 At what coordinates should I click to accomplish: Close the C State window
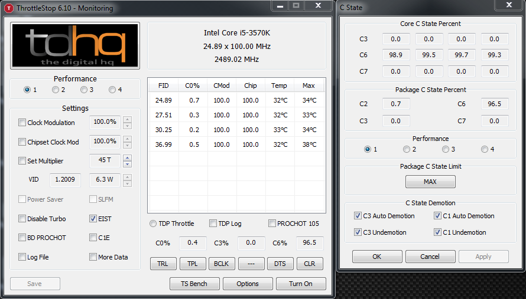tap(509, 5)
